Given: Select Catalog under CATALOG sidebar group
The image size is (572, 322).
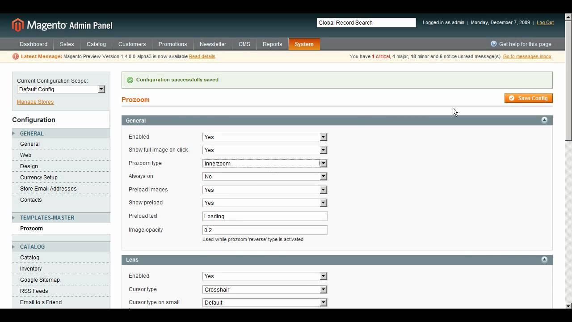Looking at the screenshot, I should coord(29,258).
